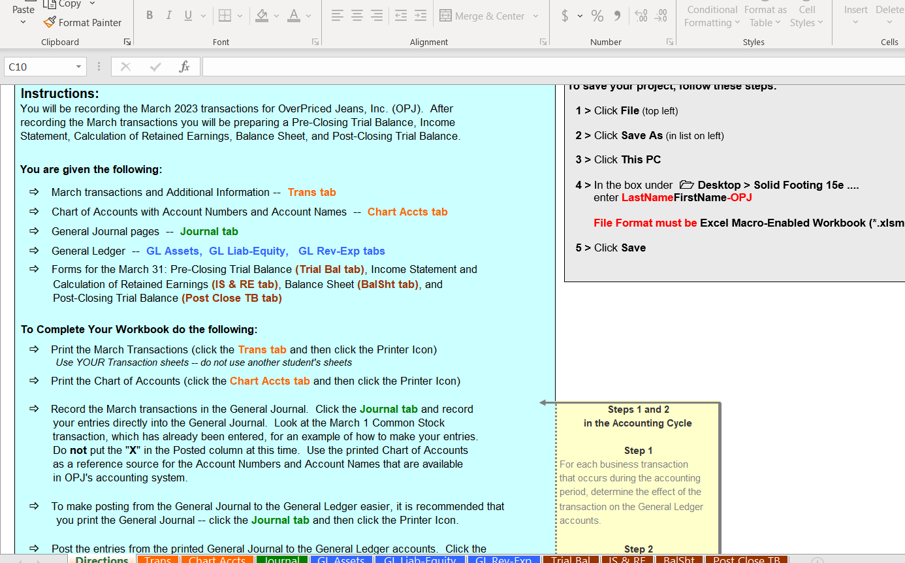Open the Font Color dropdown arrow
Image resolution: width=905 pixels, height=563 pixels.
coord(308,16)
